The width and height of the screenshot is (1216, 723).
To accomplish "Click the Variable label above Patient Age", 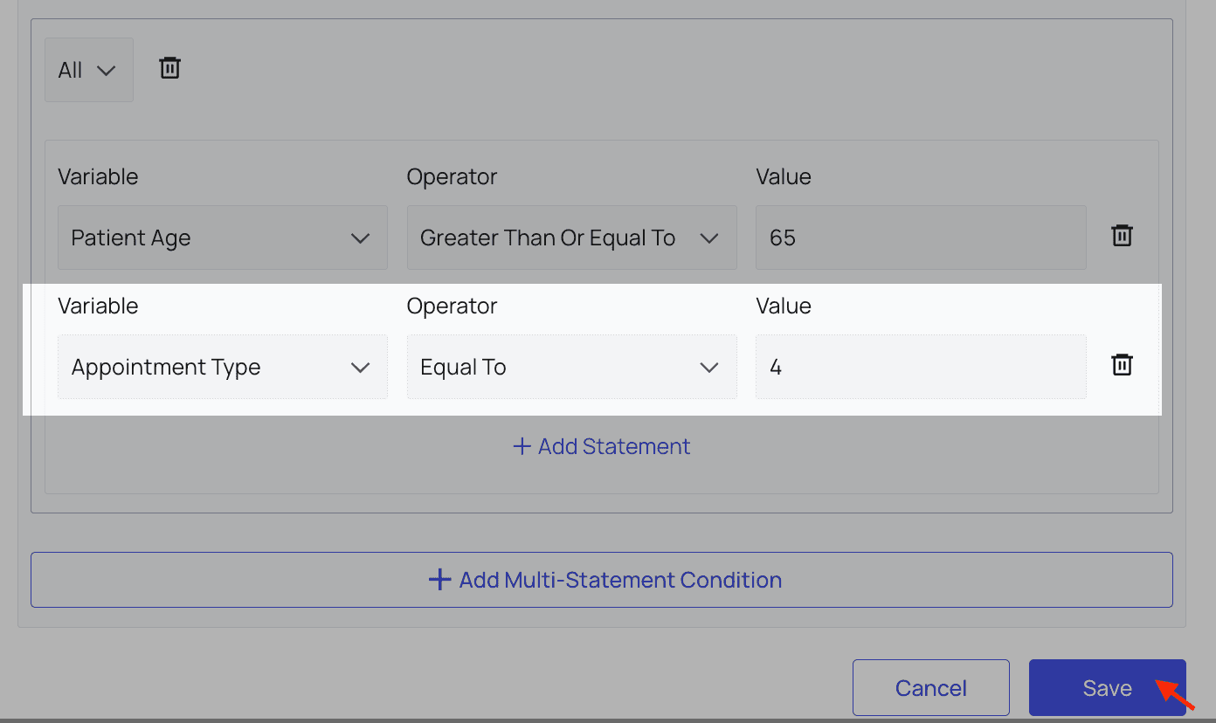I will click(x=98, y=176).
